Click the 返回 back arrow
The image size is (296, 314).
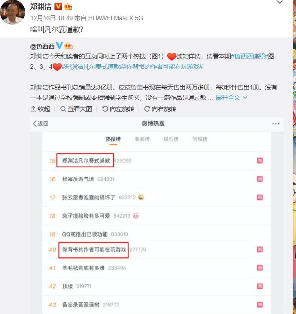click(x=40, y=124)
